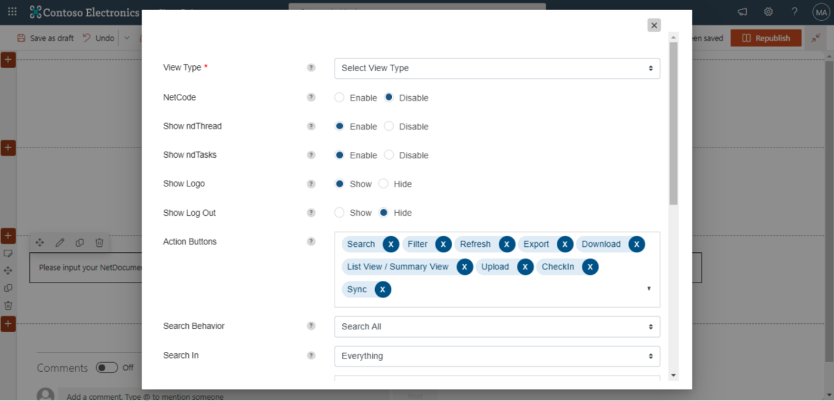Click the help icon beside Action Buttons
Viewport: 834px width, 401px height.
[311, 241]
